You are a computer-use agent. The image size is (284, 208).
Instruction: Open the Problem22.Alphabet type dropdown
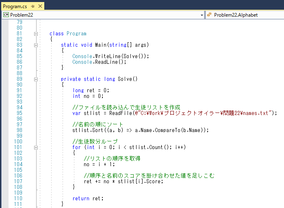[245, 15]
